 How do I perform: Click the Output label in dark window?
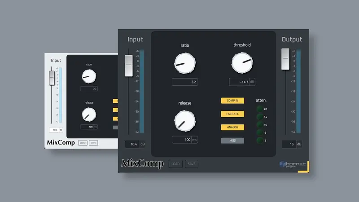292,40
